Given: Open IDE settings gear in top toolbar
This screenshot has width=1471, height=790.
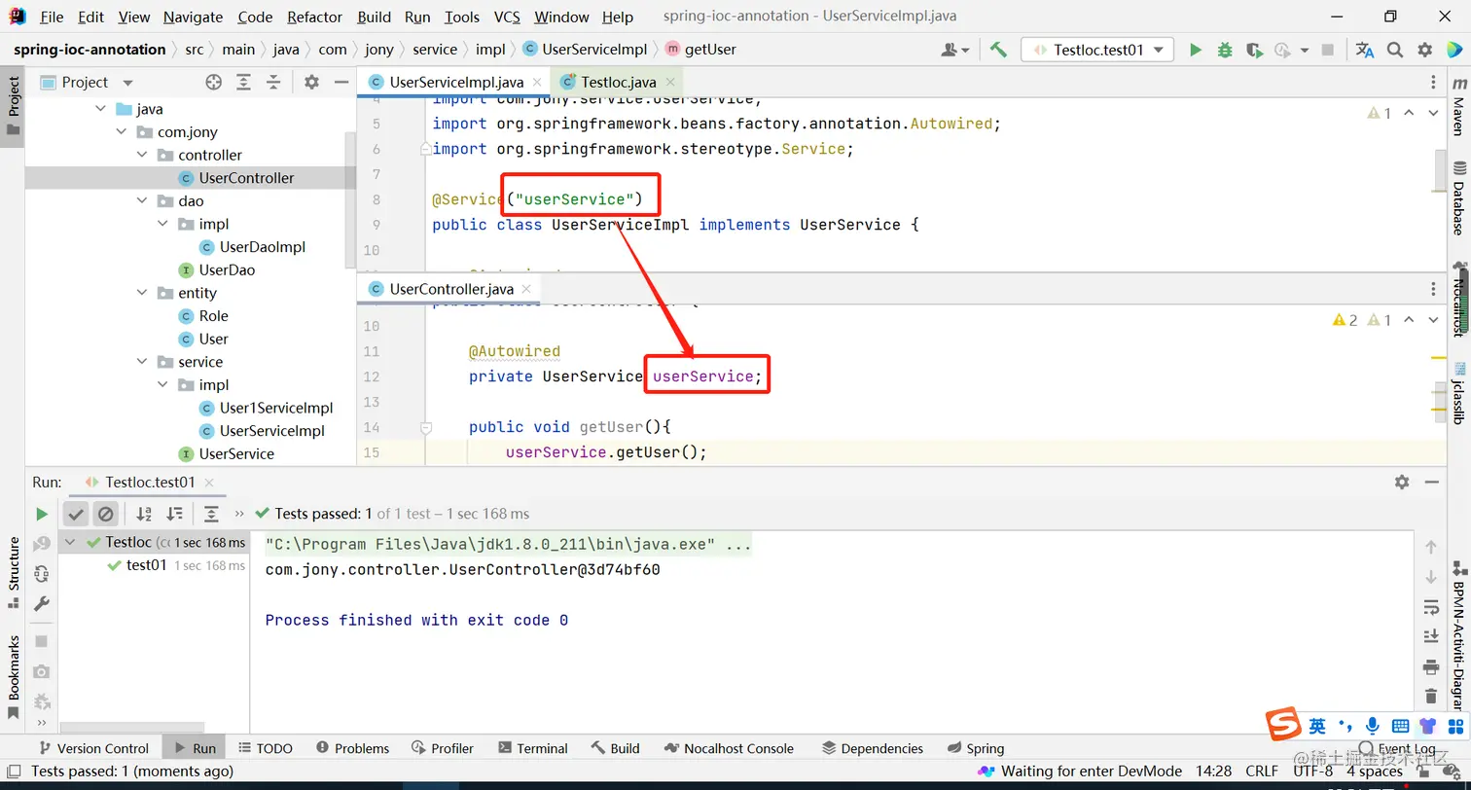Looking at the screenshot, I should (x=1424, y=50).
